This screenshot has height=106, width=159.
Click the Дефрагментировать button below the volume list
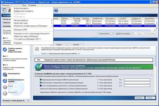123,33
